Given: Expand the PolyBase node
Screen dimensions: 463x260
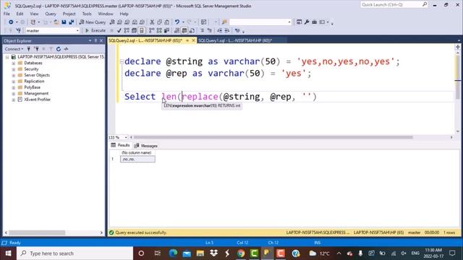Looking at the screenshot, I should tap(14, 87).
